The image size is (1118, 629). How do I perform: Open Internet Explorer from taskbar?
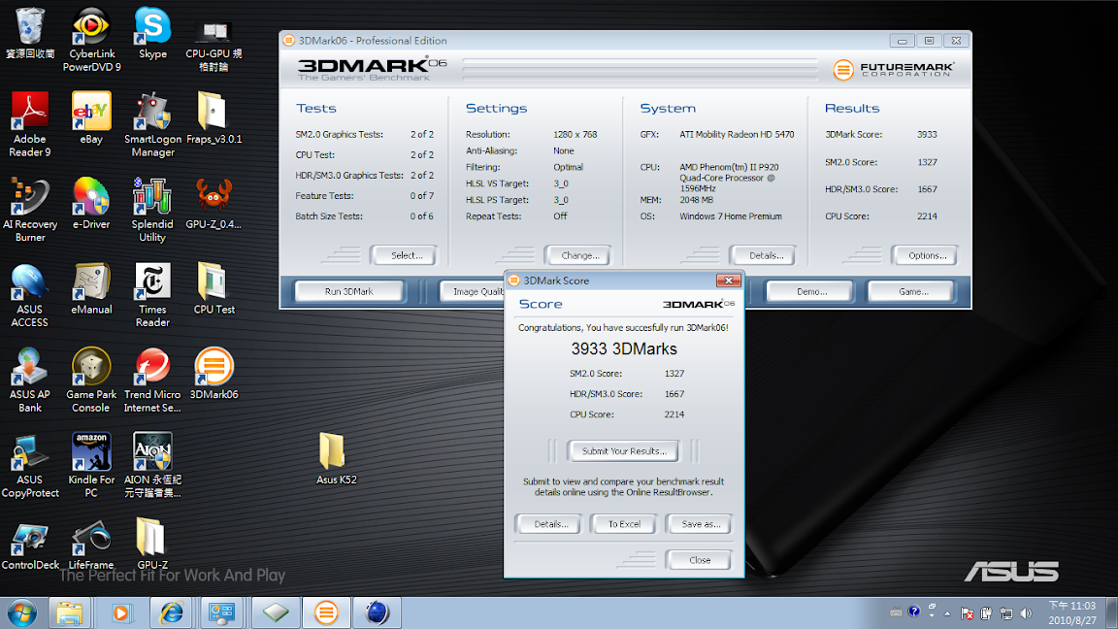click(171, 613)
